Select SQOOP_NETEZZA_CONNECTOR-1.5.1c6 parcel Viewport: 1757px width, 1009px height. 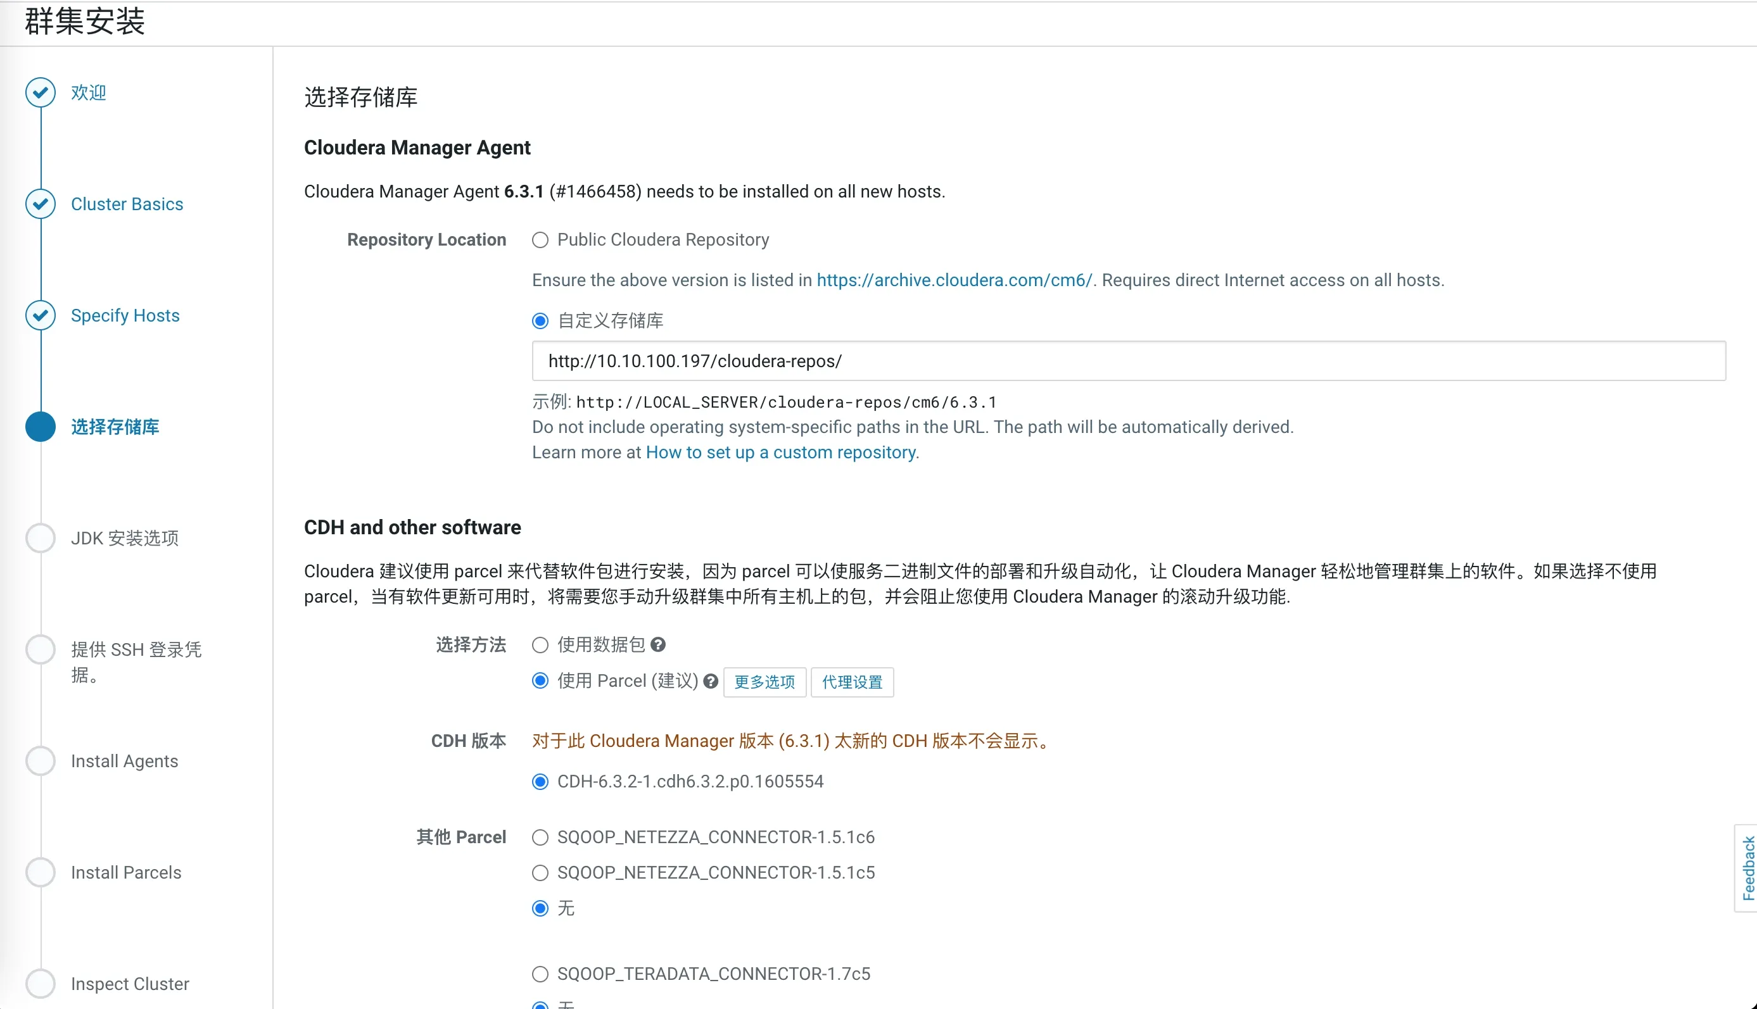(540, 837)
